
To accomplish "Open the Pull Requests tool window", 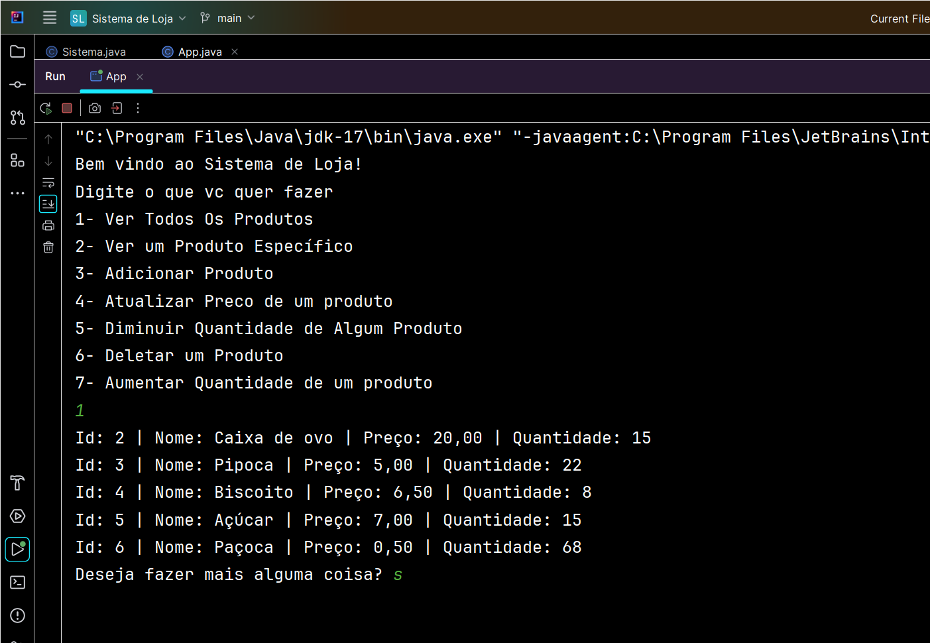I will tap(18, 118).
